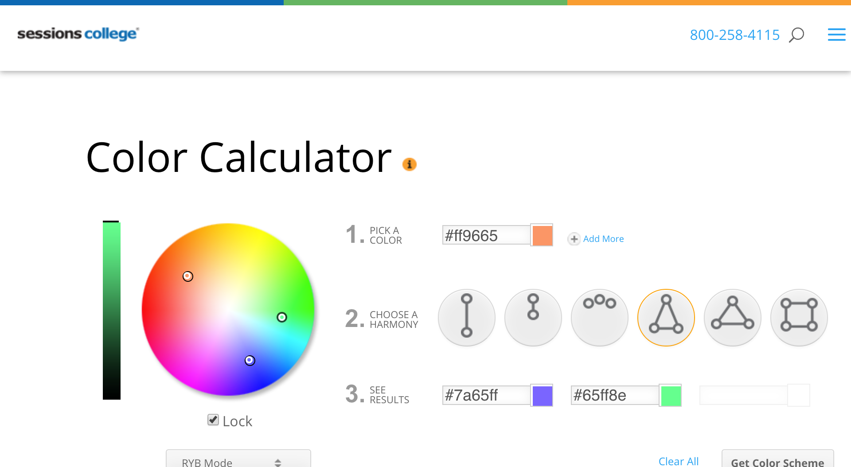
Task: Select the monochromatic harmony icon
Action: (x=533, y=317)
